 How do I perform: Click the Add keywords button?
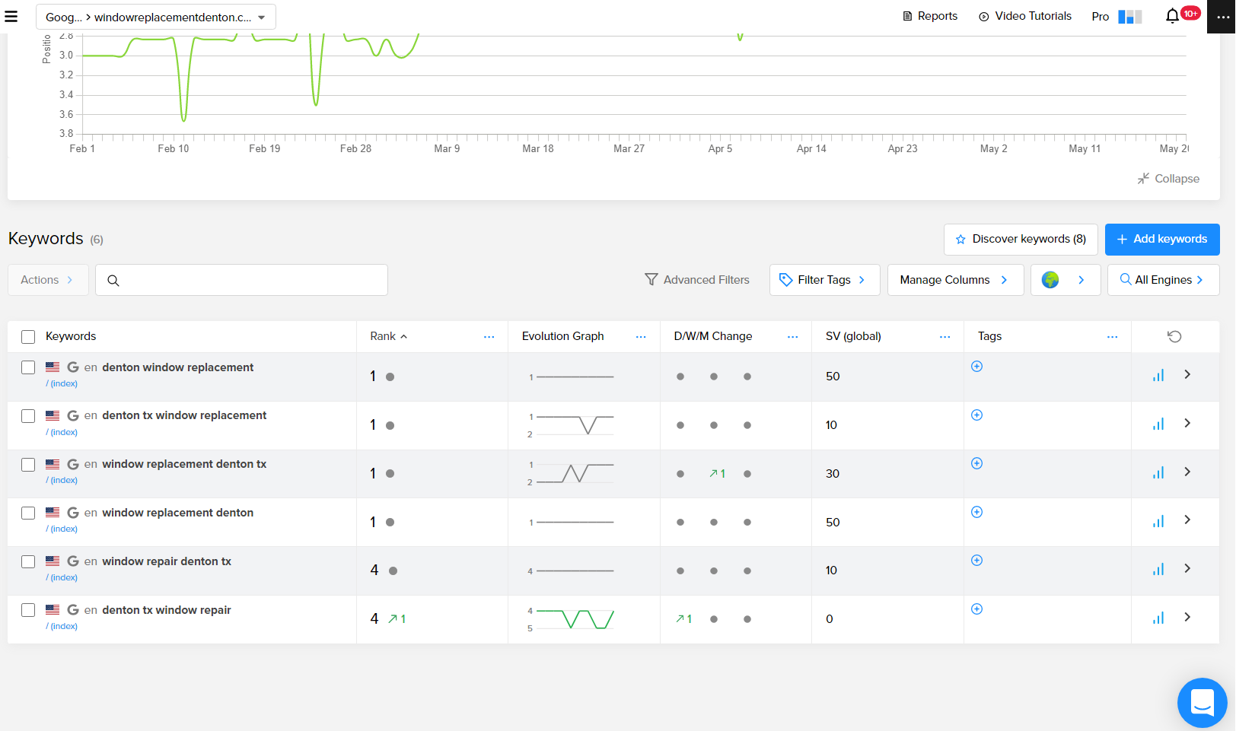pyautogui.click(x=1162, y=239)
